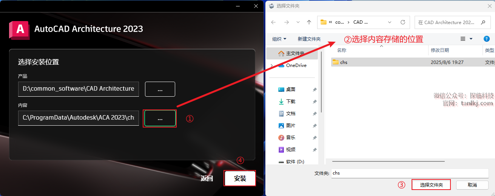Go back in folder dialog navigation
Screen dimensions: 495x196
coord(273,22)
